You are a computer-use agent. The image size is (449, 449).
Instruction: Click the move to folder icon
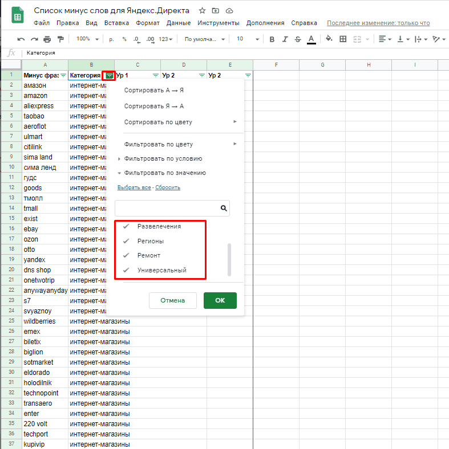[215, 11]
